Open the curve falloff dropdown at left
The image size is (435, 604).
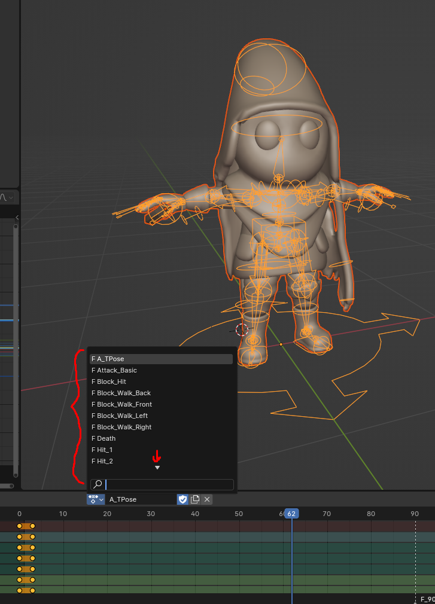tap(7, 197)
